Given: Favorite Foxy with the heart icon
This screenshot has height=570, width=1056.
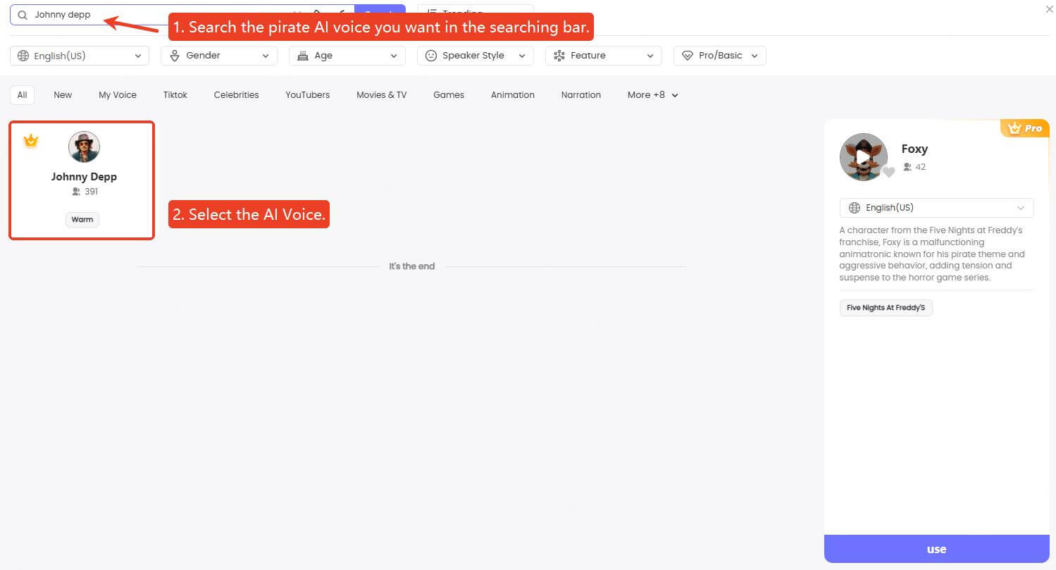Looking at the screenshot, I should (x=889, y=172).
